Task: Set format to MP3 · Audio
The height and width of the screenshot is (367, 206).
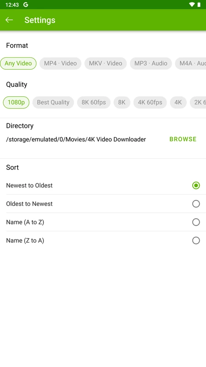Action: tap(151, 63)
